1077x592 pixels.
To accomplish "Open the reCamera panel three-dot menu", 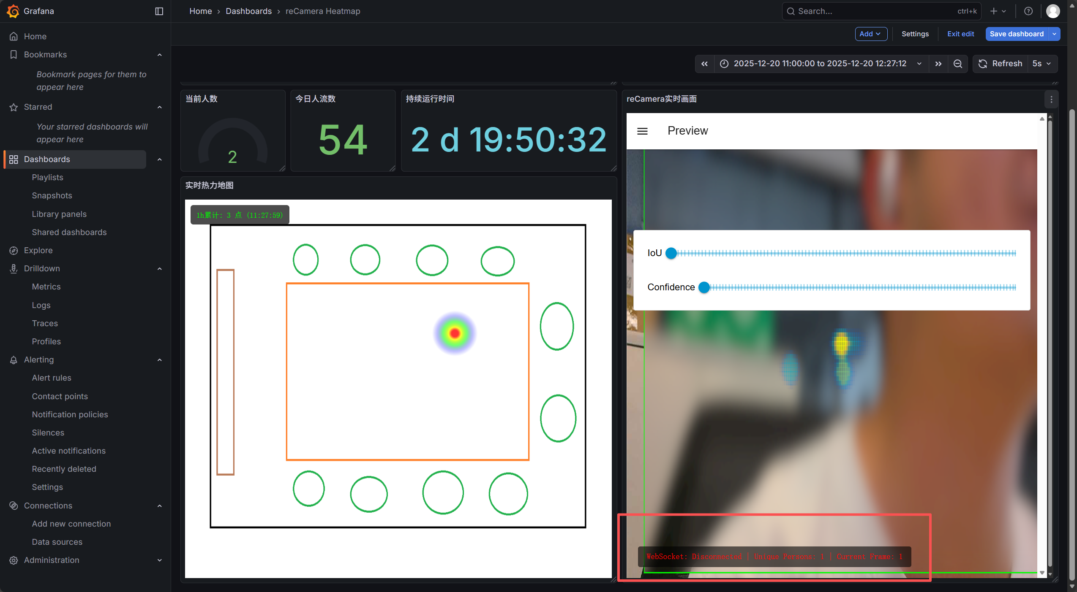I will click(x=1051, y=100).
